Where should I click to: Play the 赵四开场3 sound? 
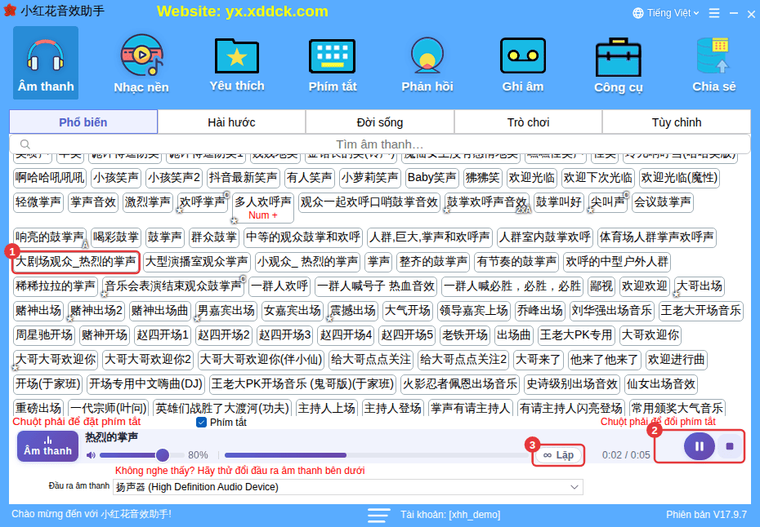tap(284, 334)
